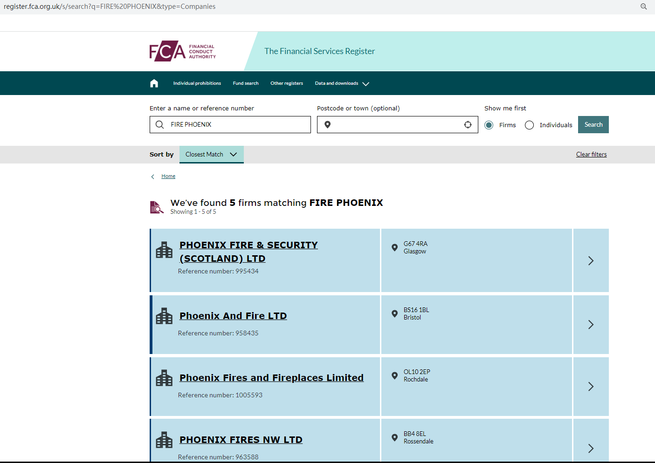Select the Firms radio button
The height and width of the screenshot is (463, 655).
pos(489,125)
